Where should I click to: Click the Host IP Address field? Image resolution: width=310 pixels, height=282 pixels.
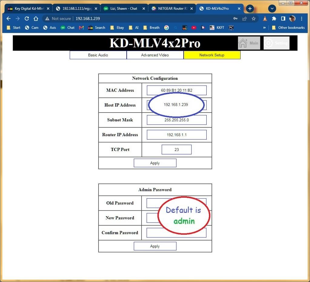[x=177, y=105]
